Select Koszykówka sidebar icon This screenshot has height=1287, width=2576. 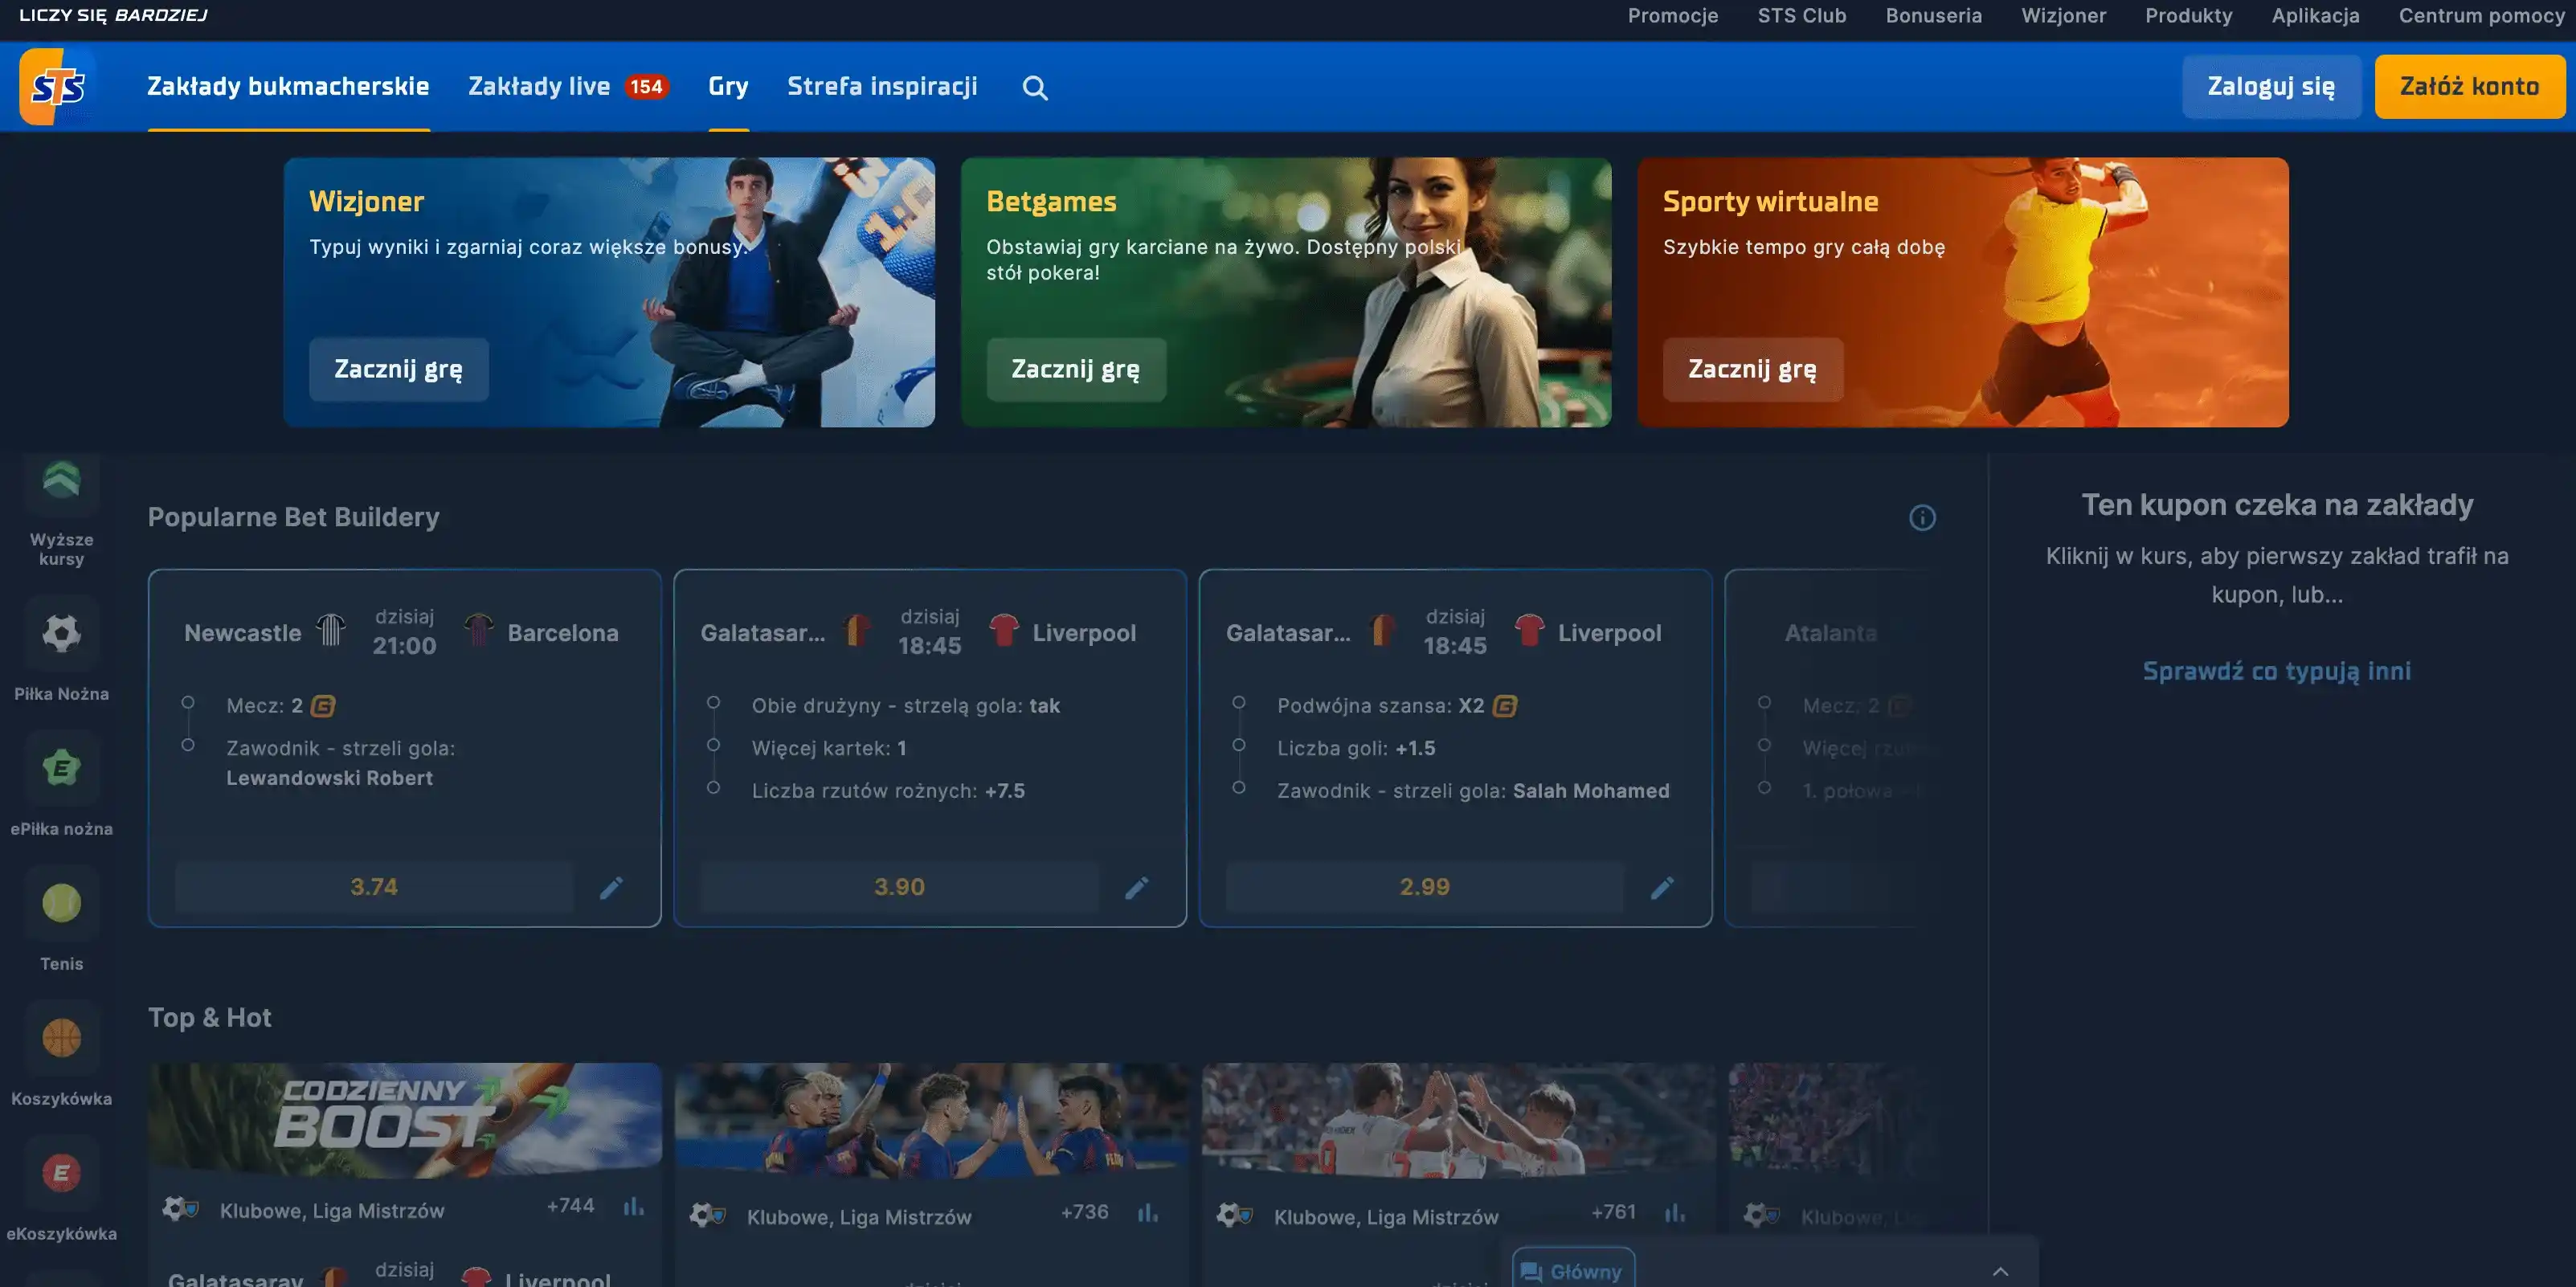(x=61, y=1038)
